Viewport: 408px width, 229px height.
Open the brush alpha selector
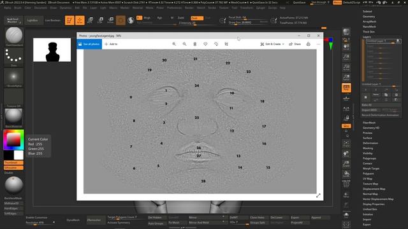pyautogui.click(x=14, y=77)
